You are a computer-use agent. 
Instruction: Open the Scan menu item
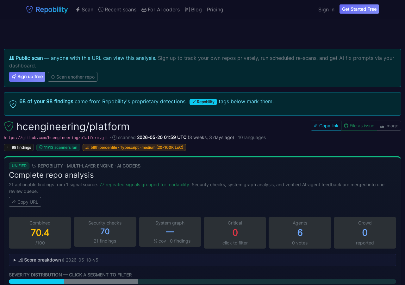coord(84,9)
